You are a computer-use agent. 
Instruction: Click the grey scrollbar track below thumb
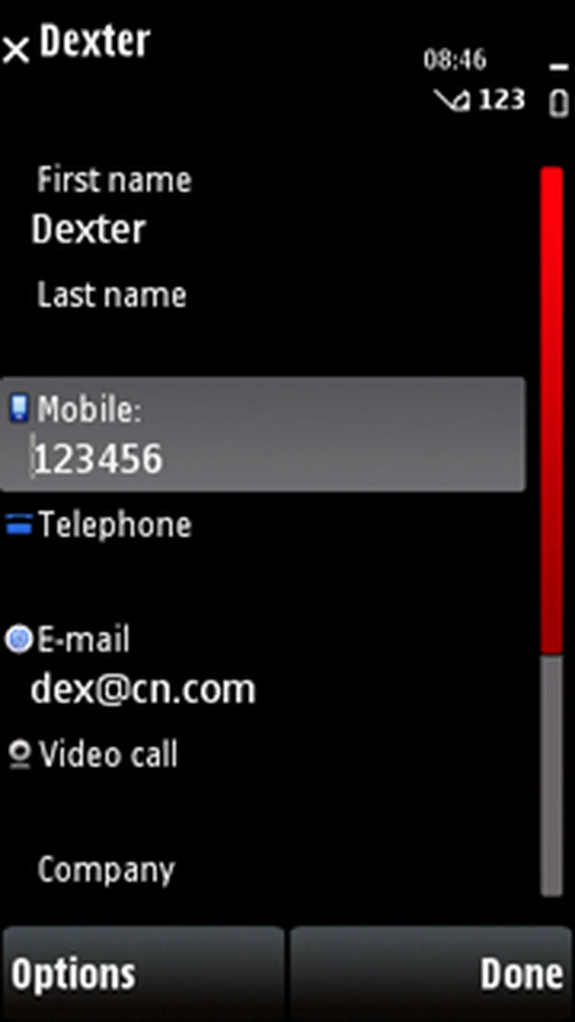(x=551, y=775)
